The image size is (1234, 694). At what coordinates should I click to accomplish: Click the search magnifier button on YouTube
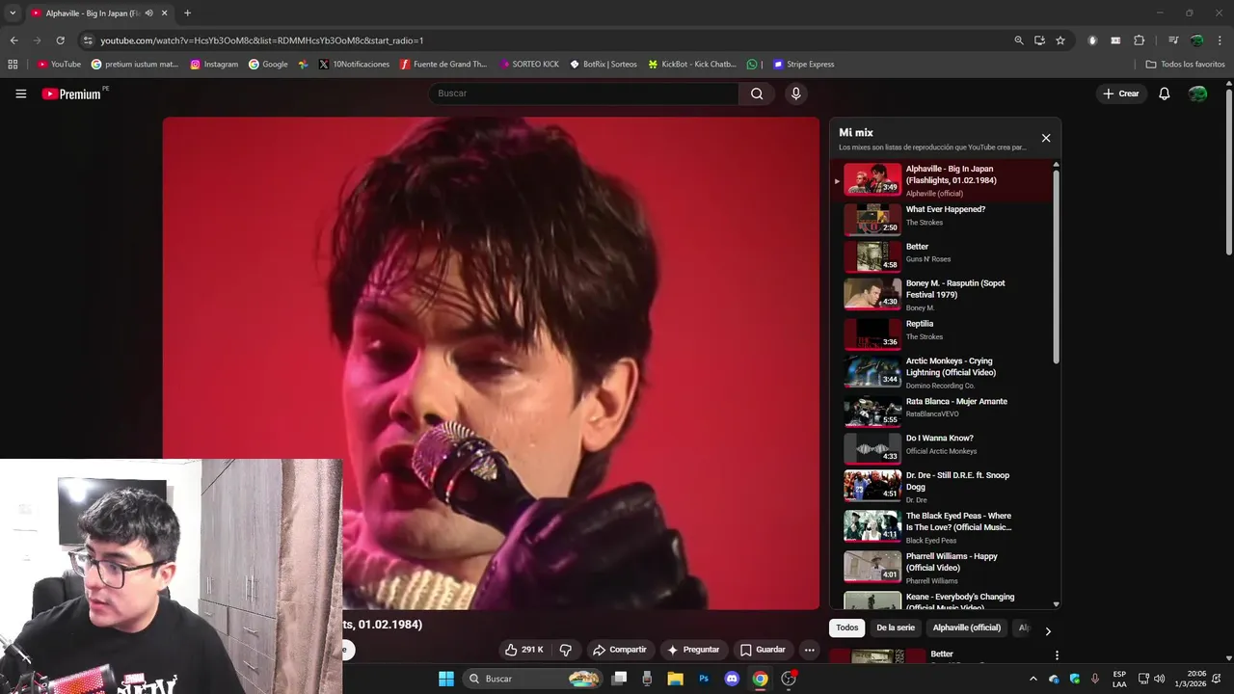click(x=757, y=93)
